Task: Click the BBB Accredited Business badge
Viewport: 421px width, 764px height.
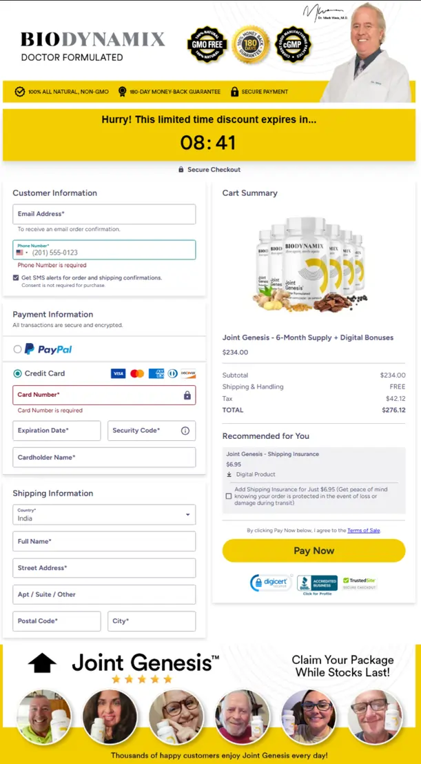Action: point(317,584)
